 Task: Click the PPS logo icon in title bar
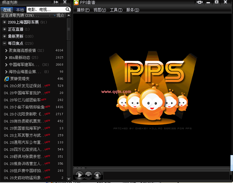pyautogui.click(x=76, y=3)
